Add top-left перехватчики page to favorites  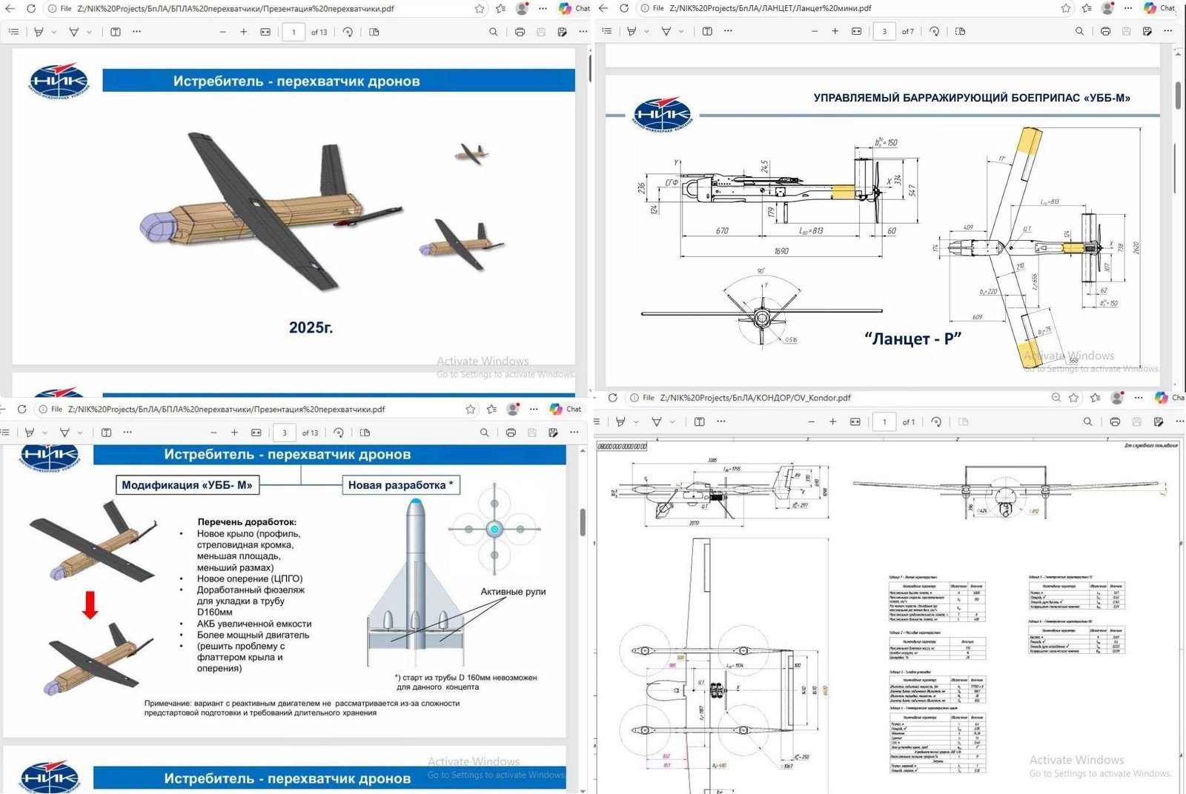tap(480, 8)
